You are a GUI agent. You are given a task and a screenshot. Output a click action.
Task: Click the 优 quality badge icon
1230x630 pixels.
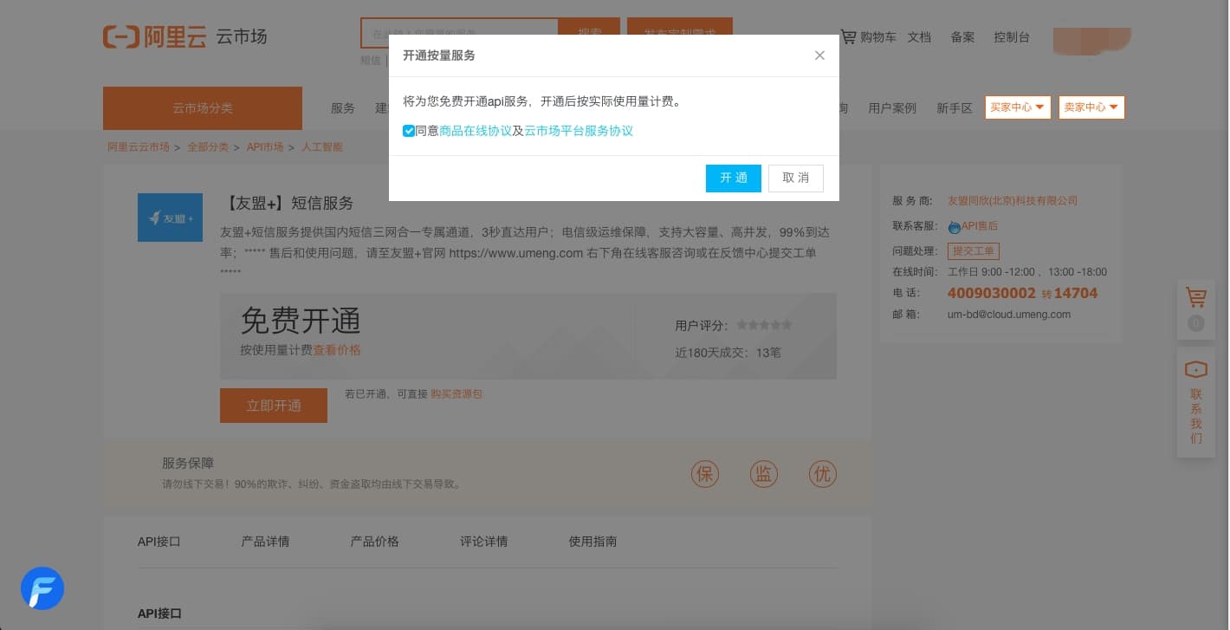[821, 474]
